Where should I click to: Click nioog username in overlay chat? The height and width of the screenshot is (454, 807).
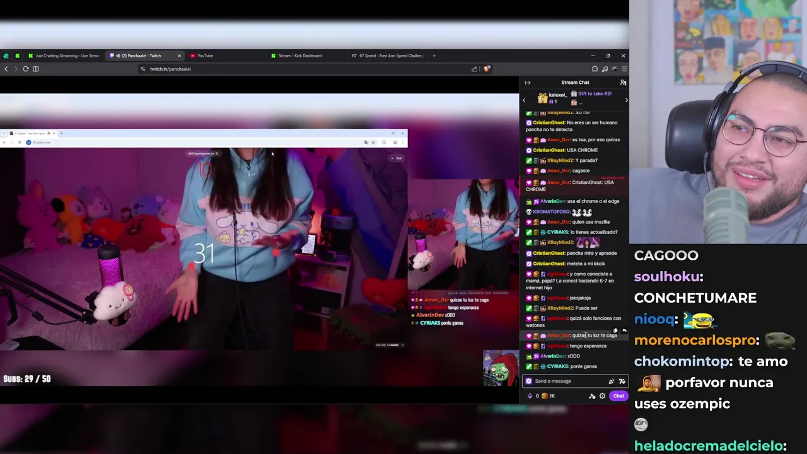(654, 319)
